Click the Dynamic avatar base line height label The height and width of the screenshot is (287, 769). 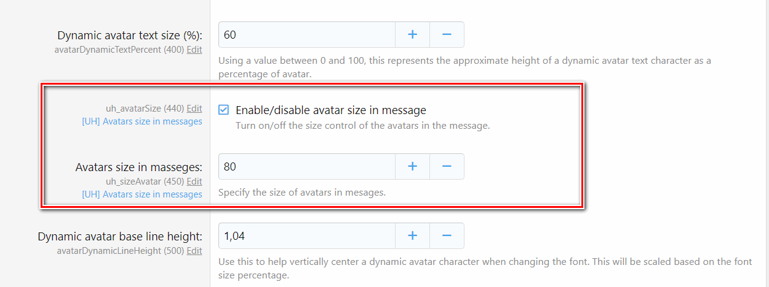pyautogui.click(x=120, y=236)
